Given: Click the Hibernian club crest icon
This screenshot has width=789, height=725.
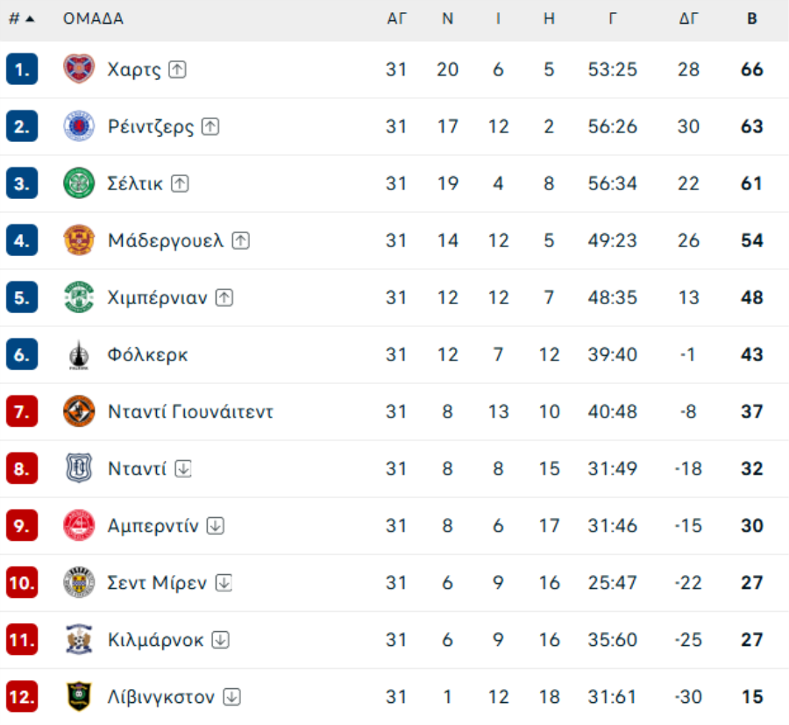Looking at the screenshot, I should coord(79,297).
